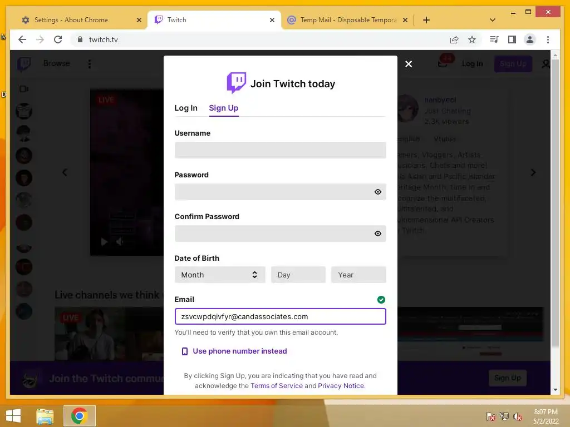This screenshot has height=427, width=570.
Task: Click the Email address field
Action: 281,316
